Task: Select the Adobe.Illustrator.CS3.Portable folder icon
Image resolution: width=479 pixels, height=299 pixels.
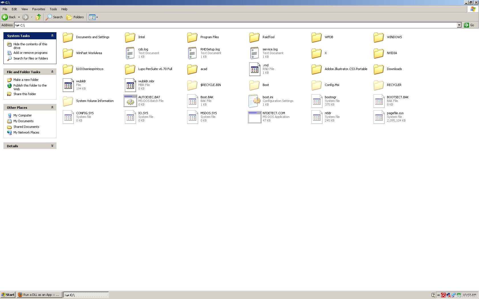Action: pyautogui.click(x=316, y=69)
